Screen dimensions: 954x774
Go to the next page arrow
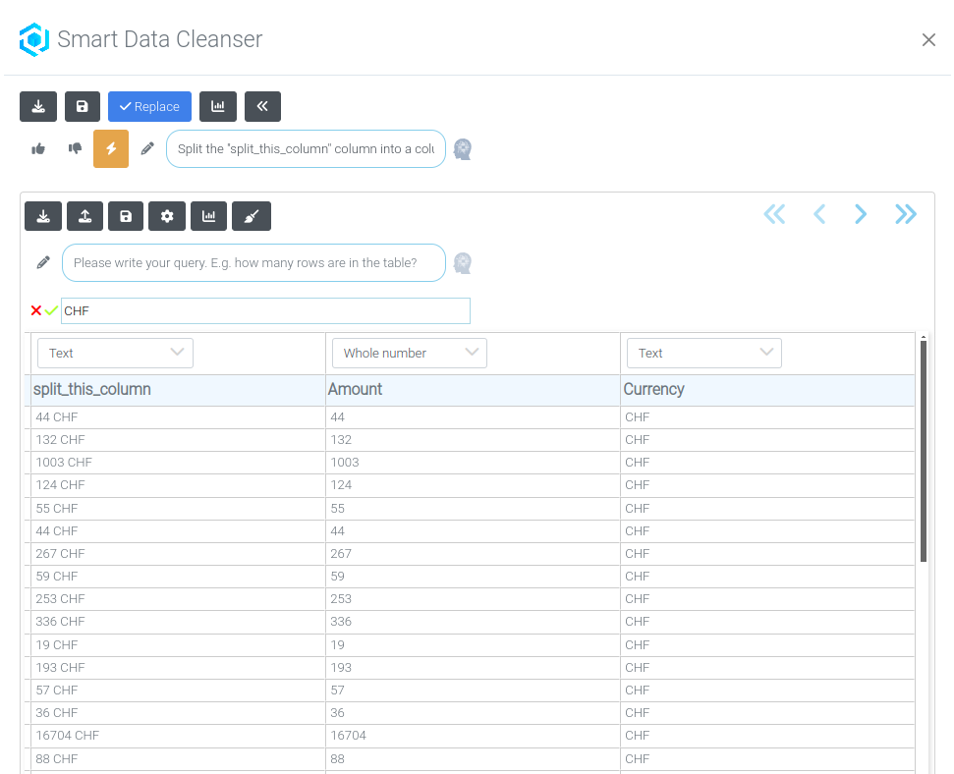coord(861,214)
